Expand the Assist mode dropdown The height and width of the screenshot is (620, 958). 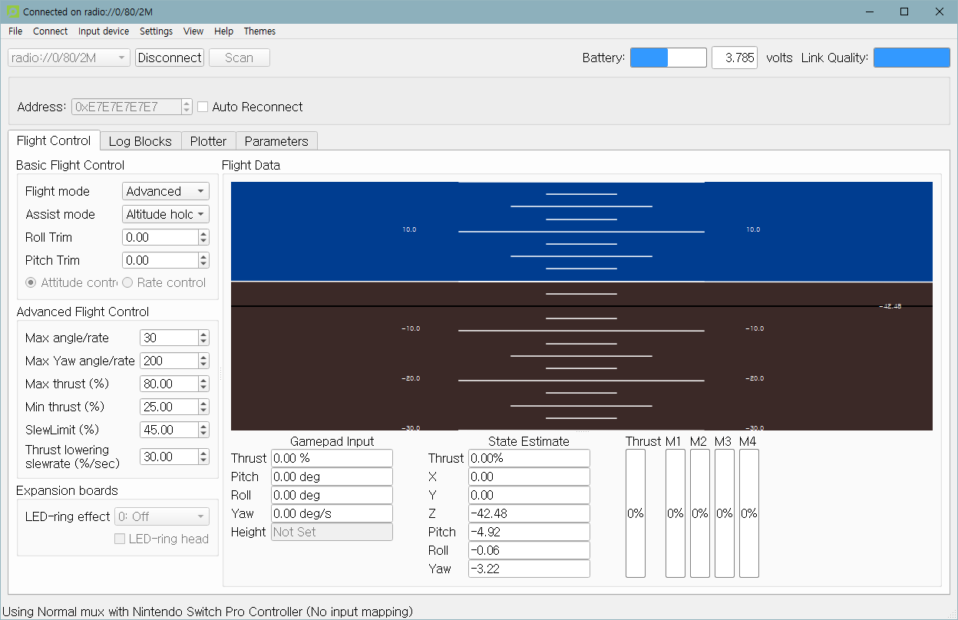tap(166, 214)
